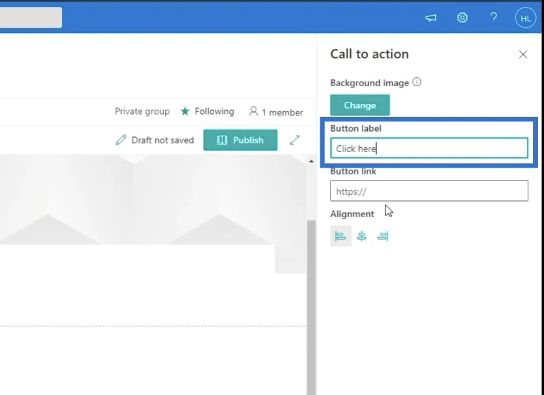Open the HL account avatar
Screen dimensions: 544x395
[x=526, y=18]
